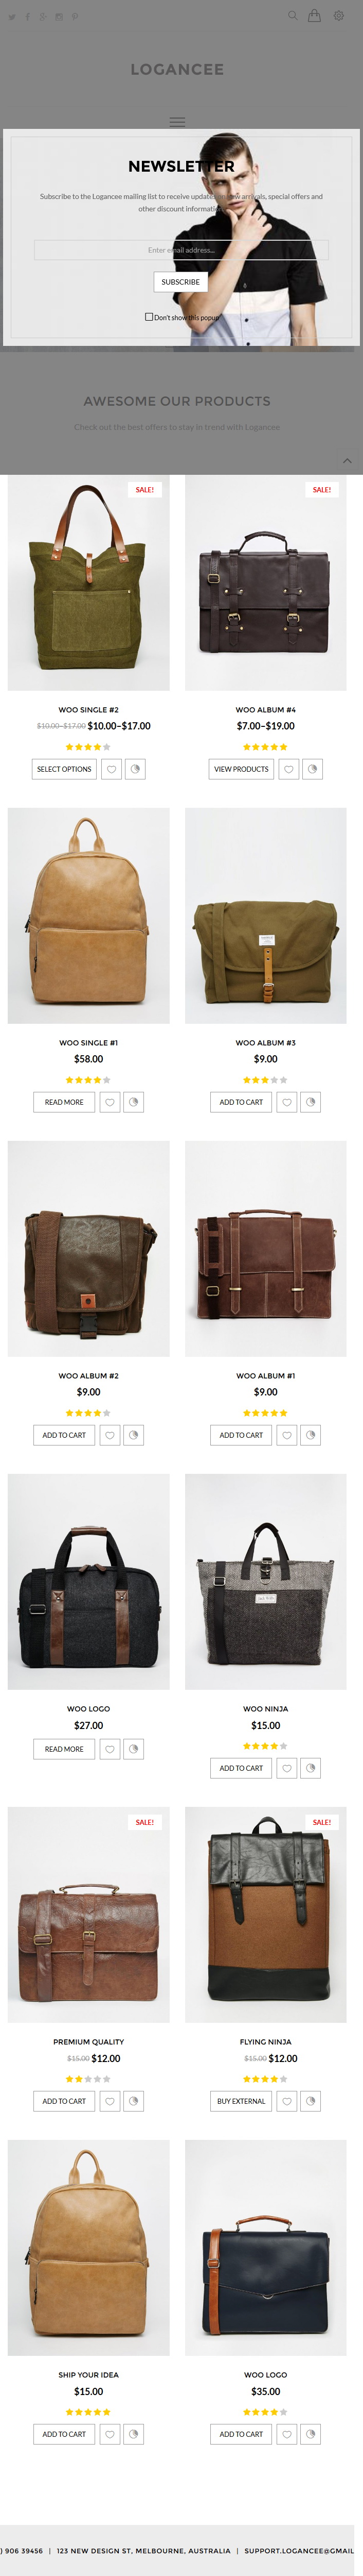
Task: Click compare icon for Flying Ninja
Action: tap(311, 2101)
